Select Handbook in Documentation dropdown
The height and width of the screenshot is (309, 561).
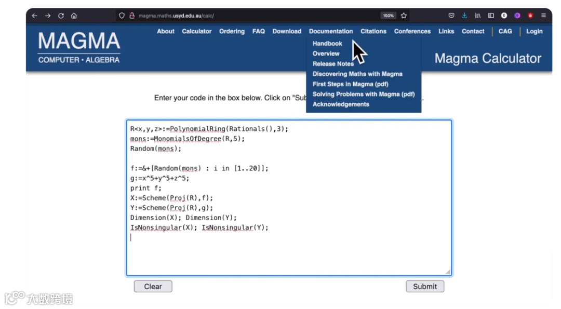click(x=327, y=44)
